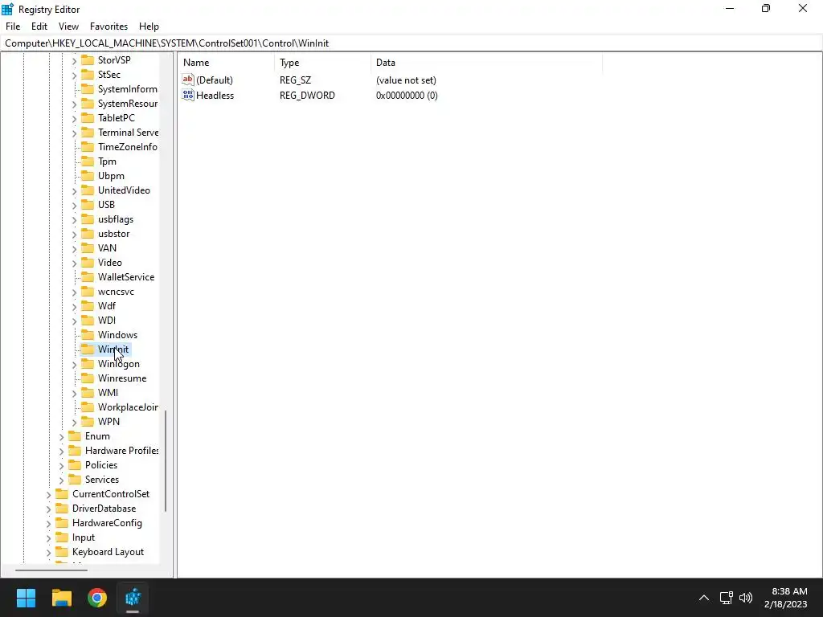The image size is (823, 617).
Task: Show hidden system tray icons
Action: (704, 598)
